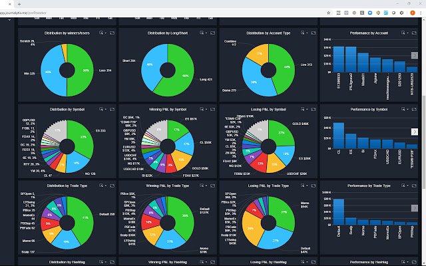Viewport: 426px width, 266px height.
Task: Open zoom options dropdown on Winning P&L by Trade Type
Action: 206,186
